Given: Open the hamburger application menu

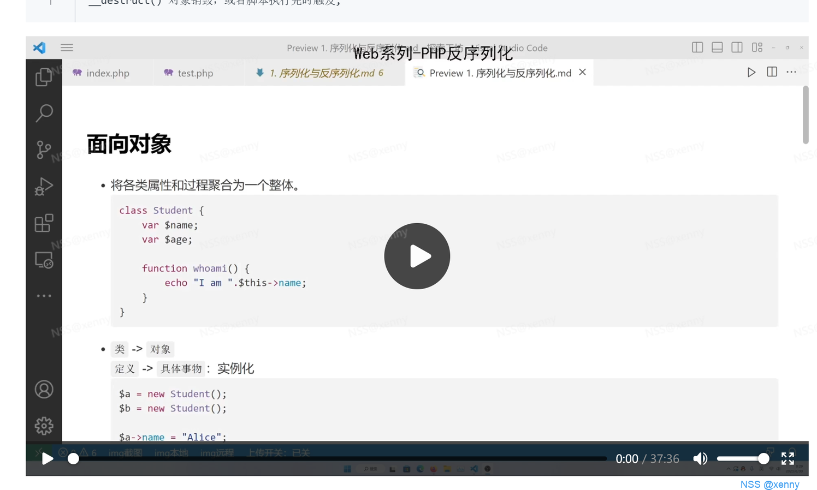Looking at the screenshot, I should [x=67, y=47].
